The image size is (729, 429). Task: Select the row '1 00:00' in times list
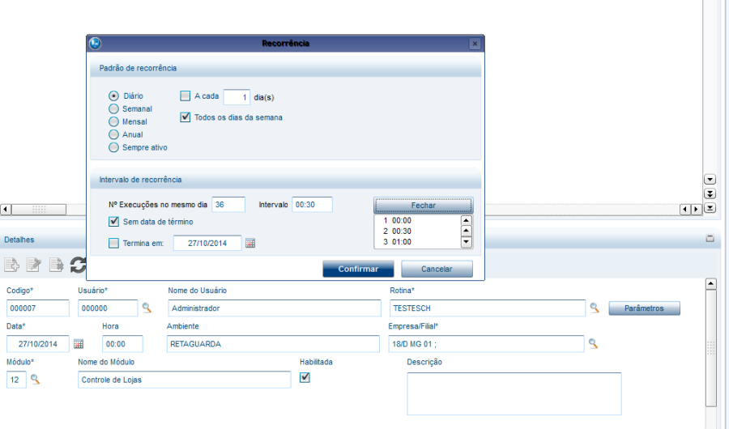[417, 220]
